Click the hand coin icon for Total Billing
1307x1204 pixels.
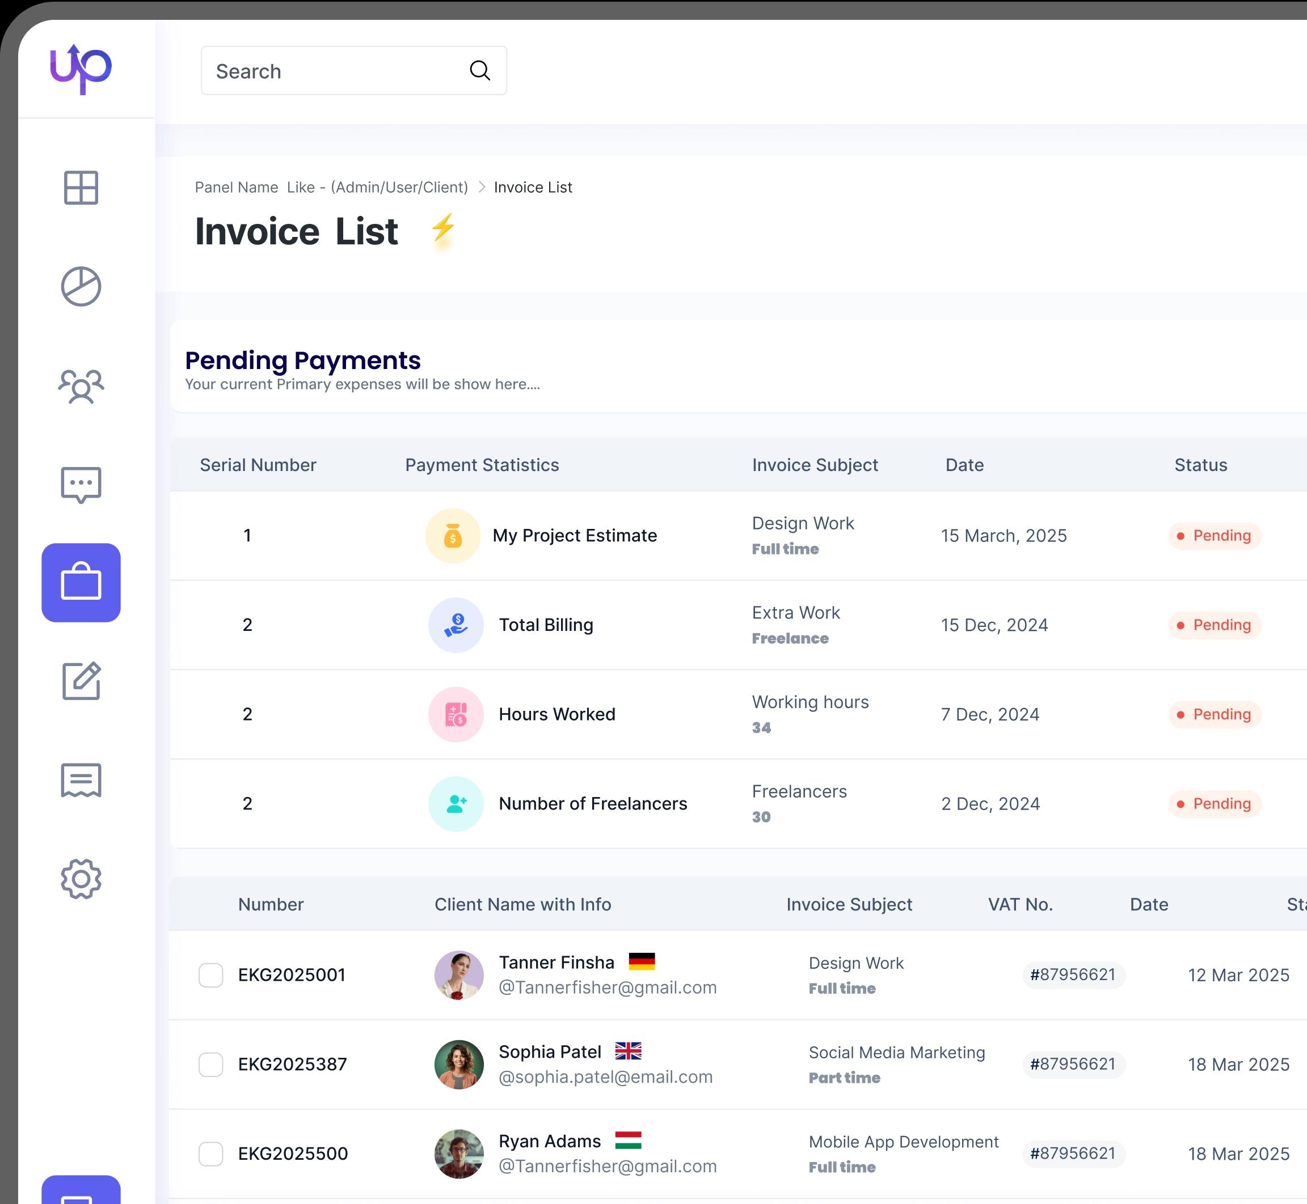[456, 625]
